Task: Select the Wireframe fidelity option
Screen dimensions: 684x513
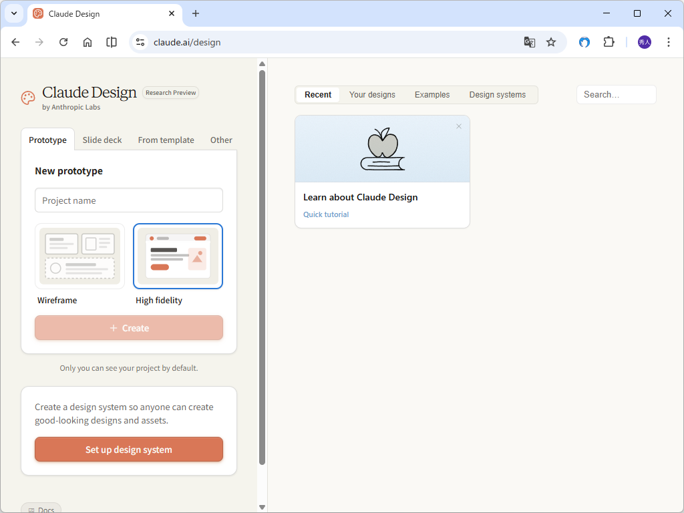Action: pos(80,256)
